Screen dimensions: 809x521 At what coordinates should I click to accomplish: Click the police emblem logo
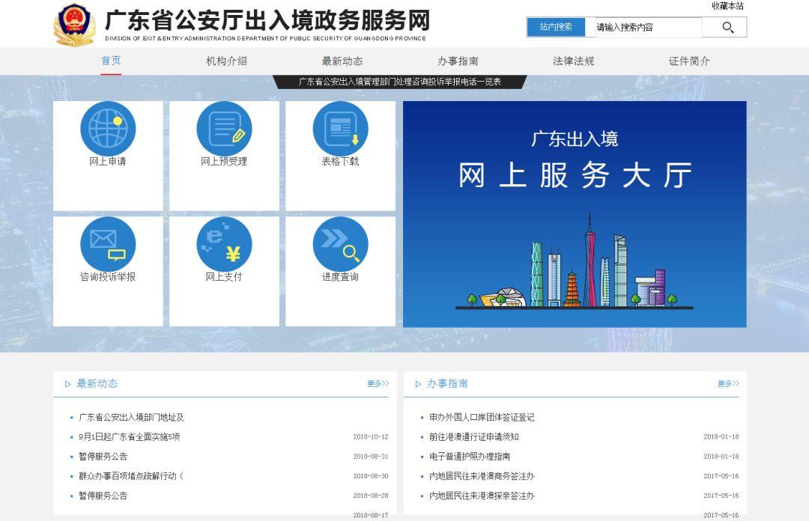[75, 25]
